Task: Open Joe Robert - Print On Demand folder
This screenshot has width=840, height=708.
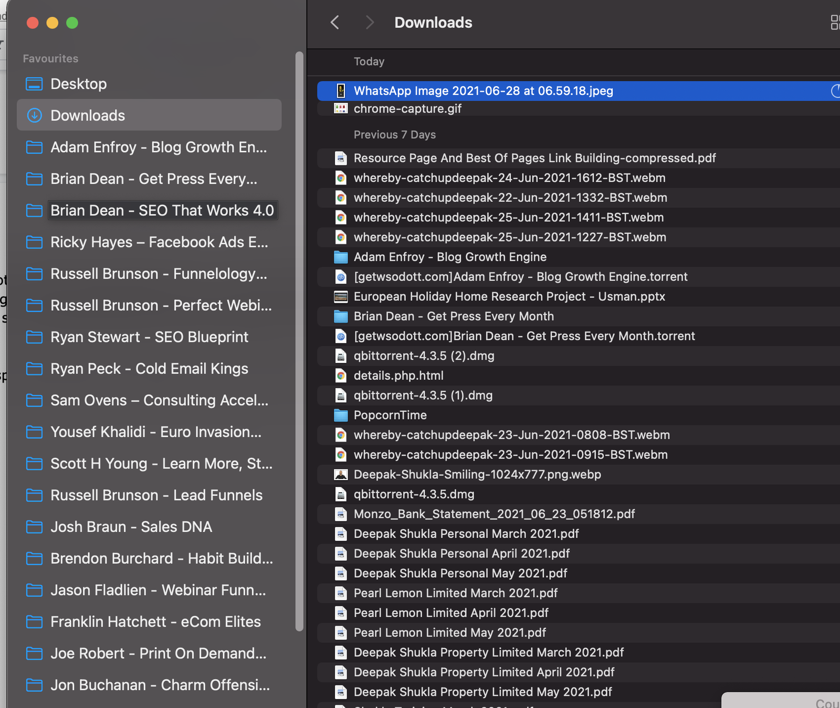Action: click(x=149, y=653)
